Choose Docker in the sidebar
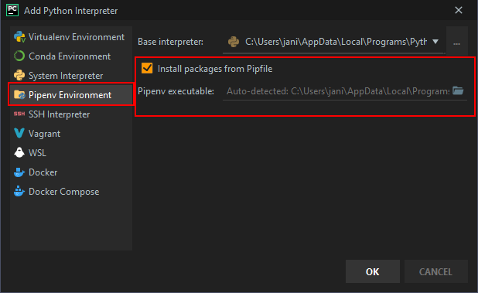 [x=71, y=172]
